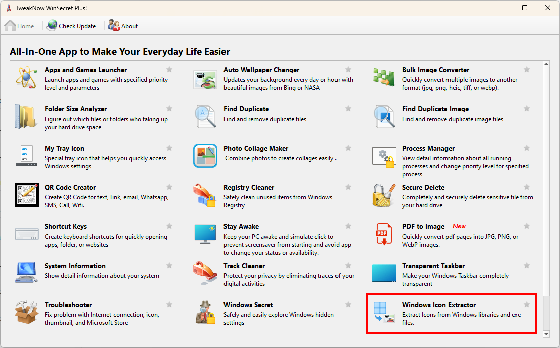Viewport: 560px width, 348px height.
Task: Select the Transparent Taskbar icon
Action: coord(384,273)
